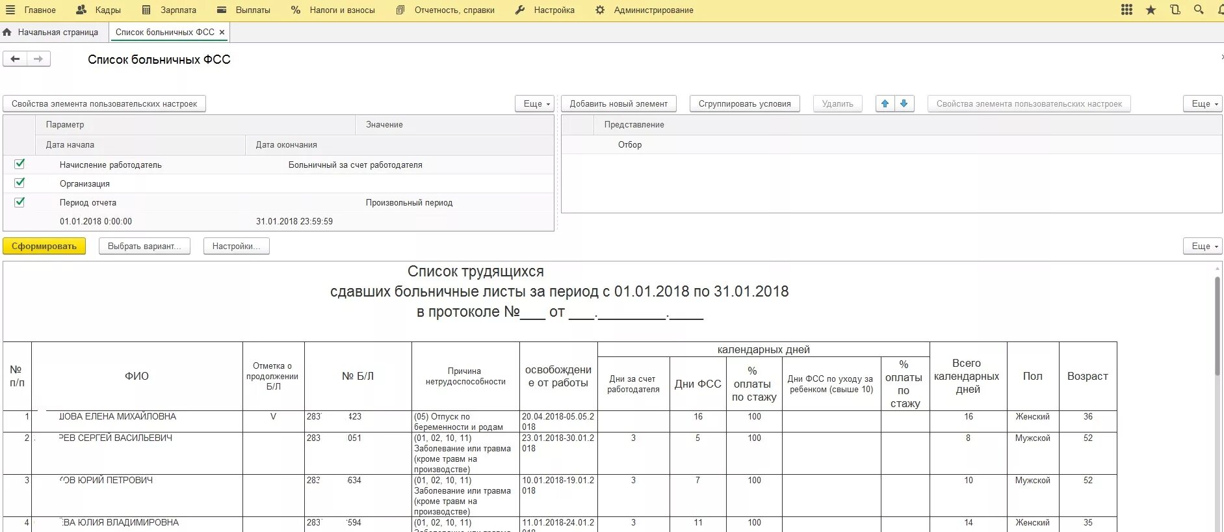Viewport: 1224px width, 532px height.
Task: Click the Дни ФСС column header
Action: (698, 384)
